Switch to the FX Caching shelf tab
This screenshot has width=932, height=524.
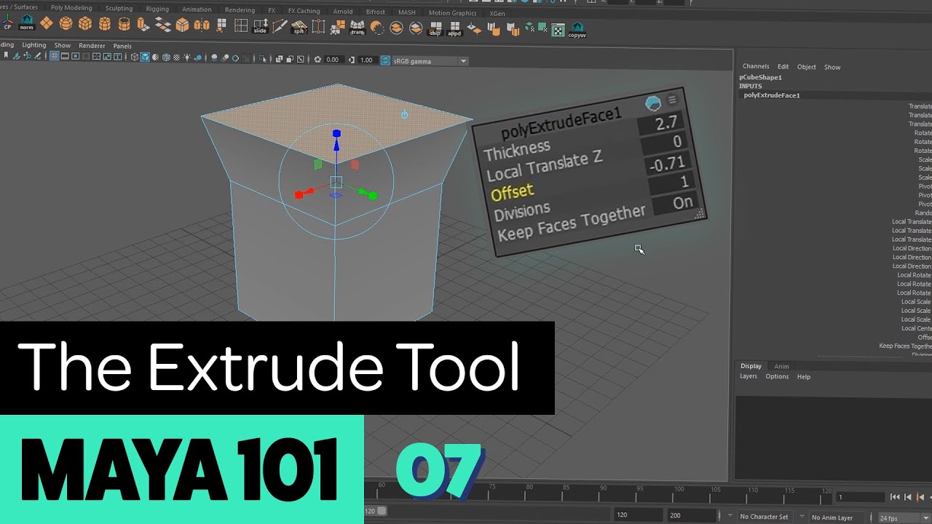[x=304, y=11]
